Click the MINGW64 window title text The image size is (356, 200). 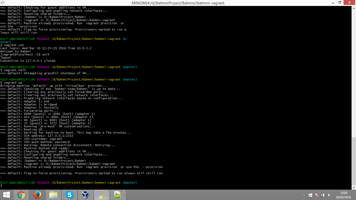pyautogui.click(x=178, y=3)
